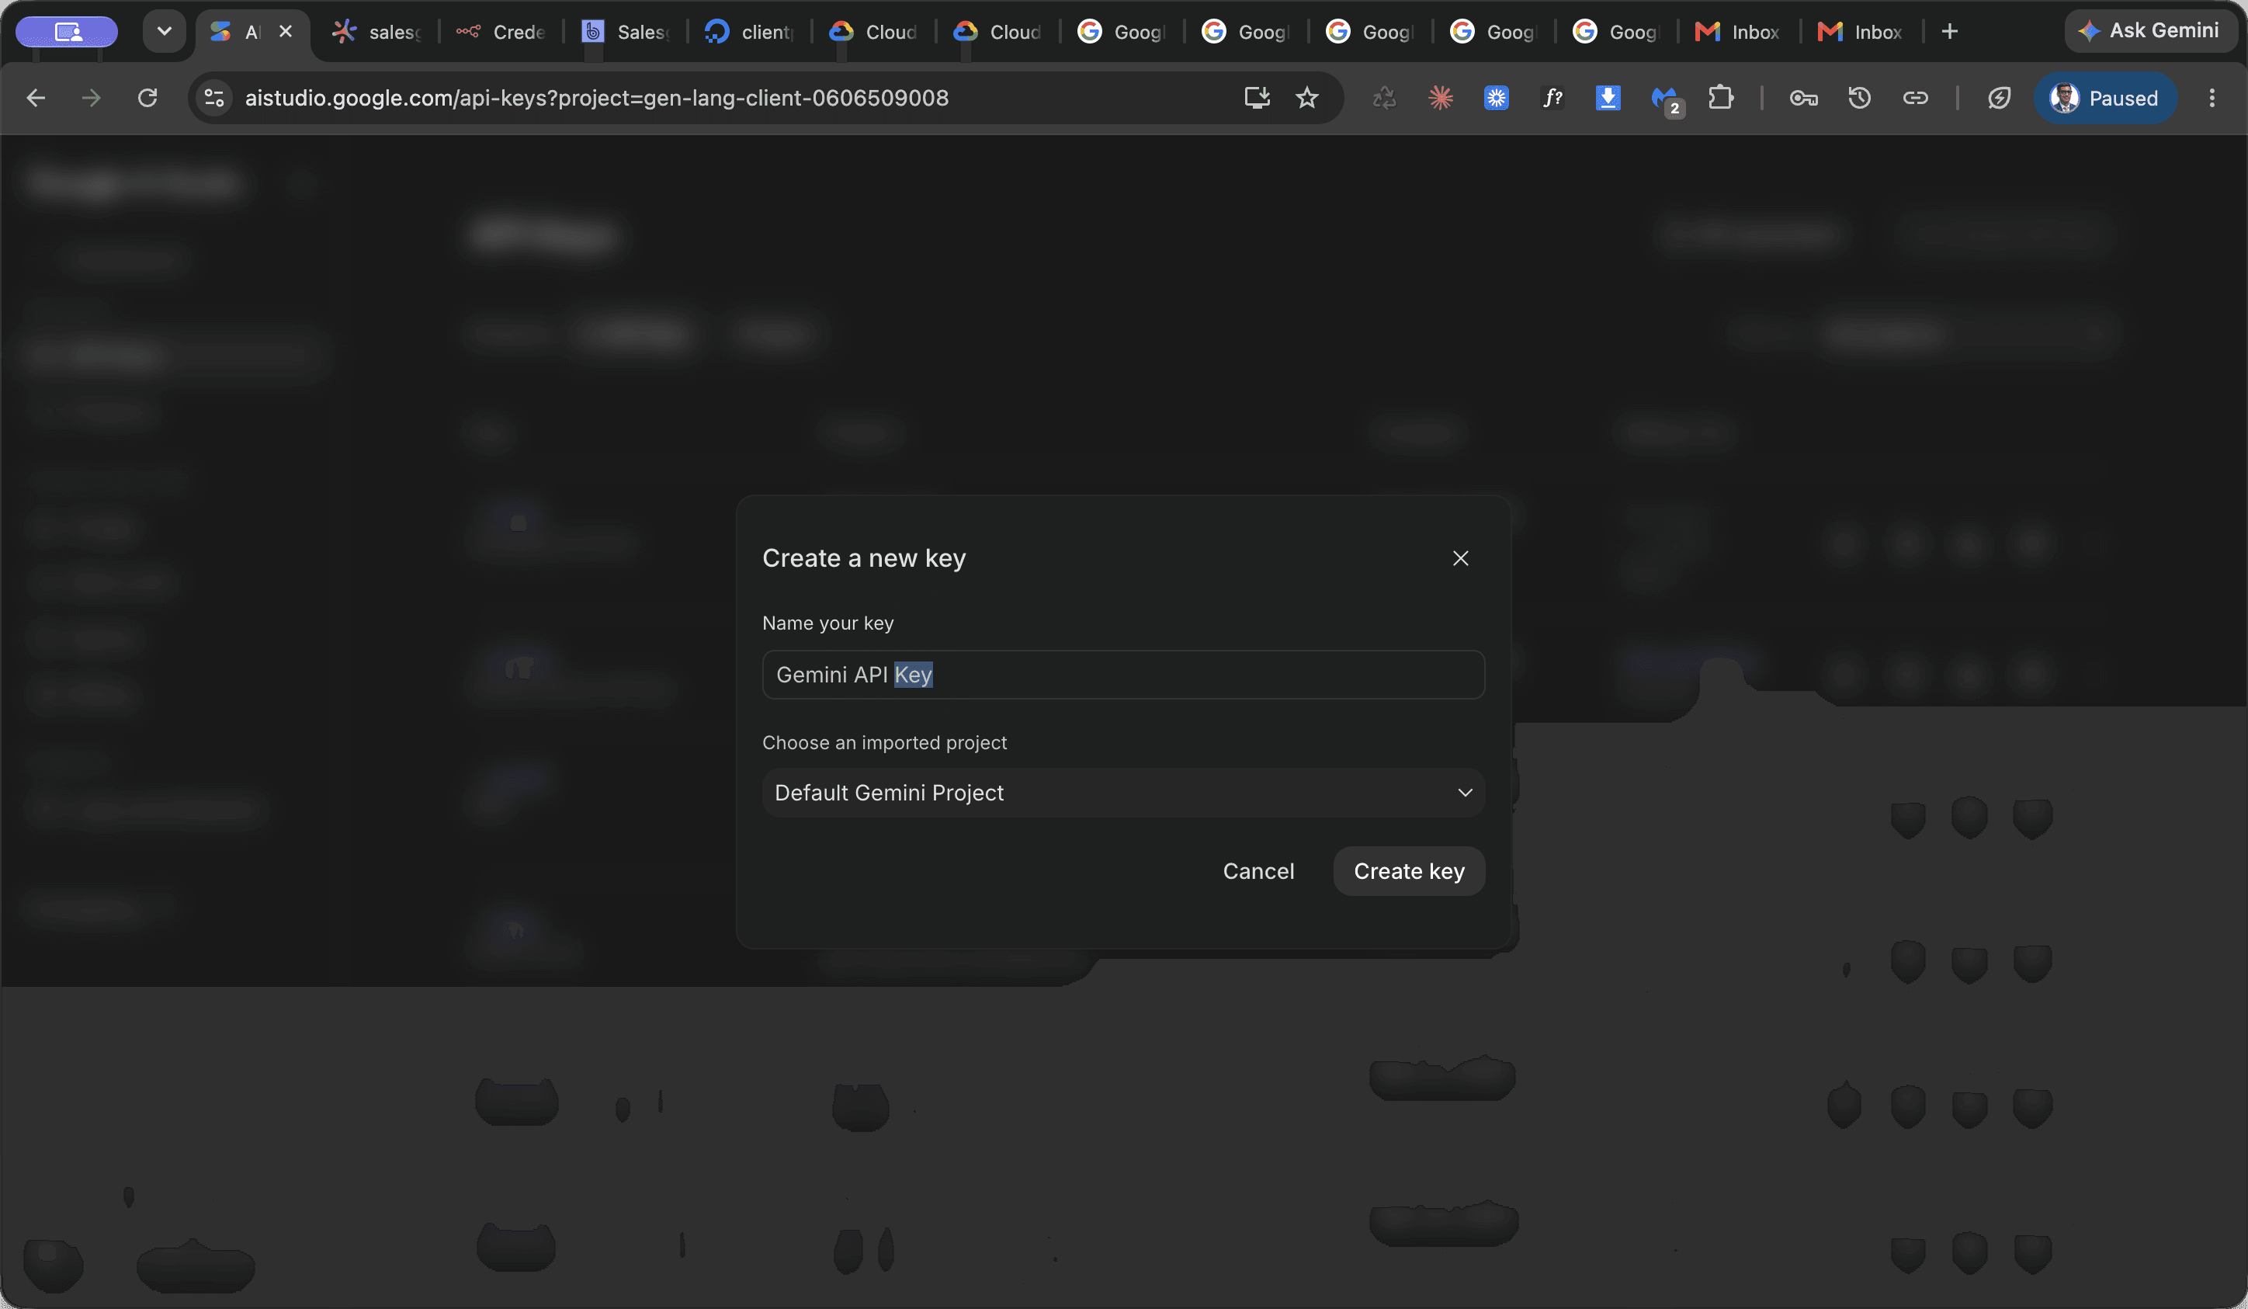Cancel the new key dialog

[x=1258, y=871]
